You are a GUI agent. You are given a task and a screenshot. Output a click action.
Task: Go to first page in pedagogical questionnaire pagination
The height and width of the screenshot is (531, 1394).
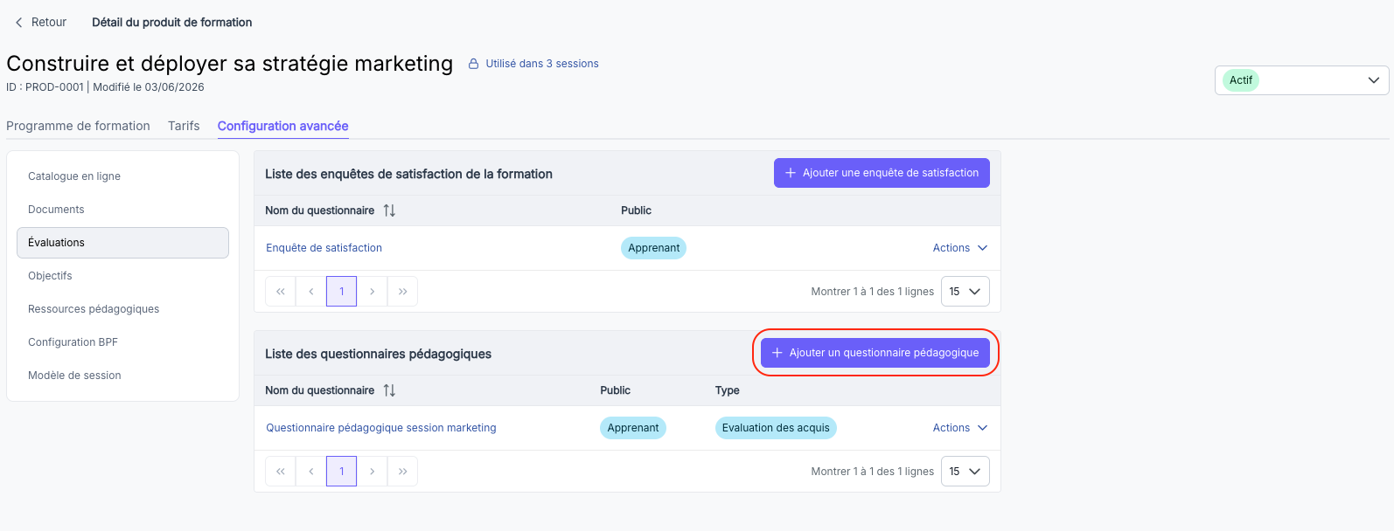coord(281,472)
